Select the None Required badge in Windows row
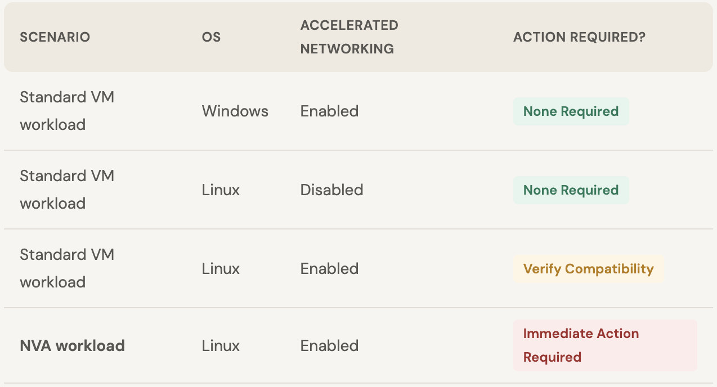This screenshot has height=387, width=717. coord(571,111)
